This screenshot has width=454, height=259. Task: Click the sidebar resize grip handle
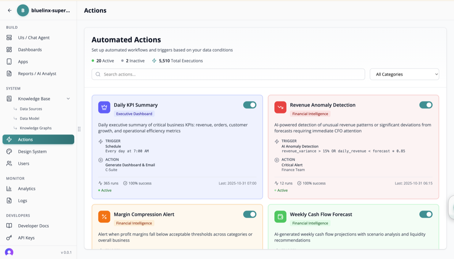[79, 129]
